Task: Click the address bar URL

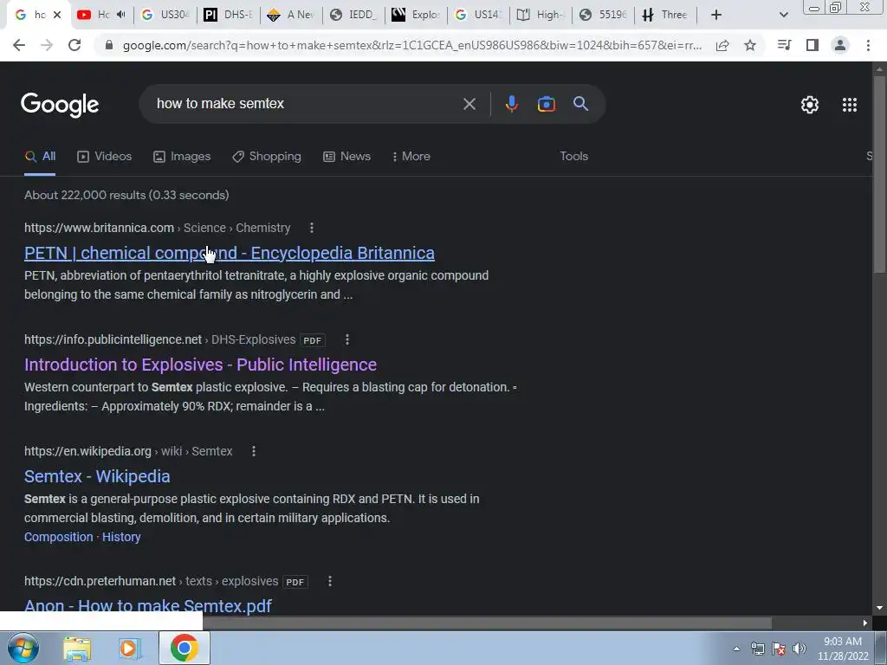Action: tap(411, 45)
